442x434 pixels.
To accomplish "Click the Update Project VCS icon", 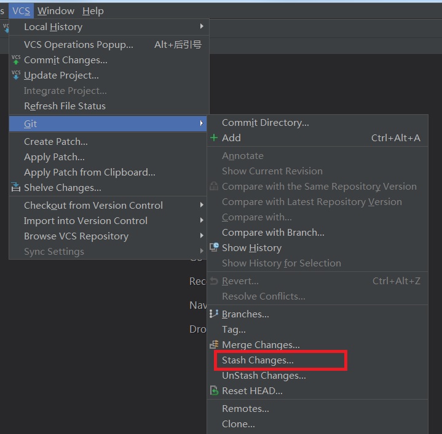I will pyautogui.click(x=16, y=76).
